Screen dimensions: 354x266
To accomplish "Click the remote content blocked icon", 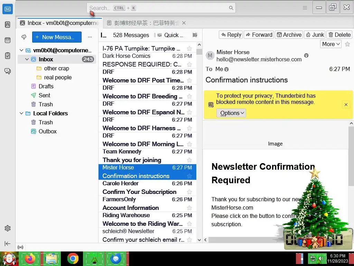I will (211, 105).
